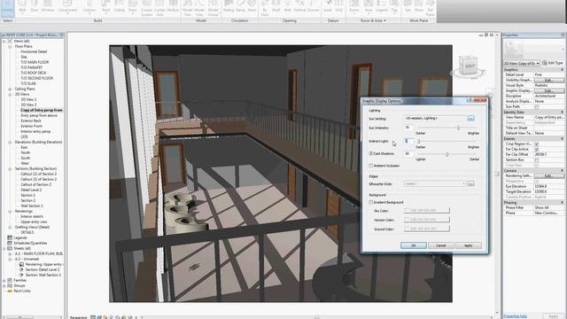Enable the Gradient Background checkbox

coord(371,203)
